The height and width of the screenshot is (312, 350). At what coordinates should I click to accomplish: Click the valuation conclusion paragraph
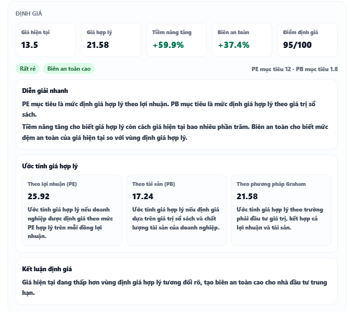click(x=174, y=287)
